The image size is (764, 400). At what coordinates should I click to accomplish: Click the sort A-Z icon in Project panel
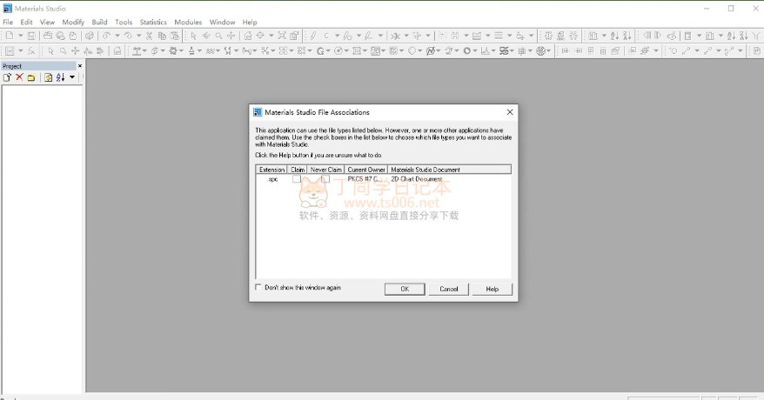pos(60,77)
